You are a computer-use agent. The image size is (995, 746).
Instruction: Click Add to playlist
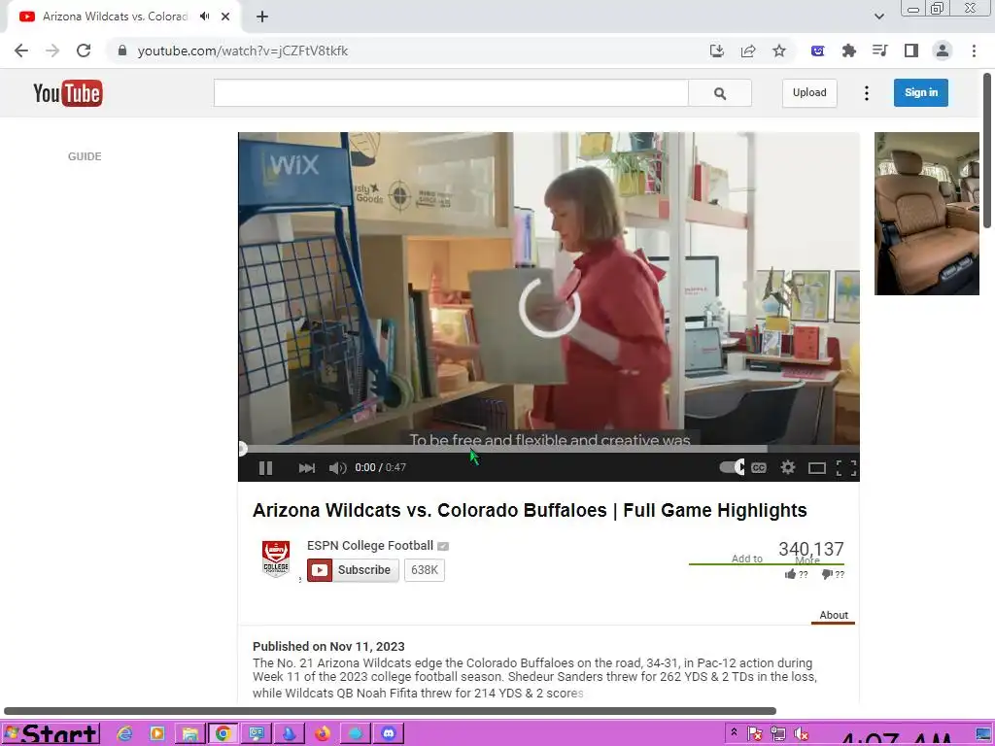coord(746,559)
